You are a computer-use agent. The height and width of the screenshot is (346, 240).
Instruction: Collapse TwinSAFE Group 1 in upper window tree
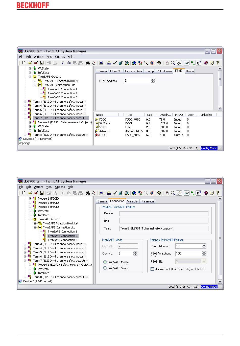click(30, 77)
